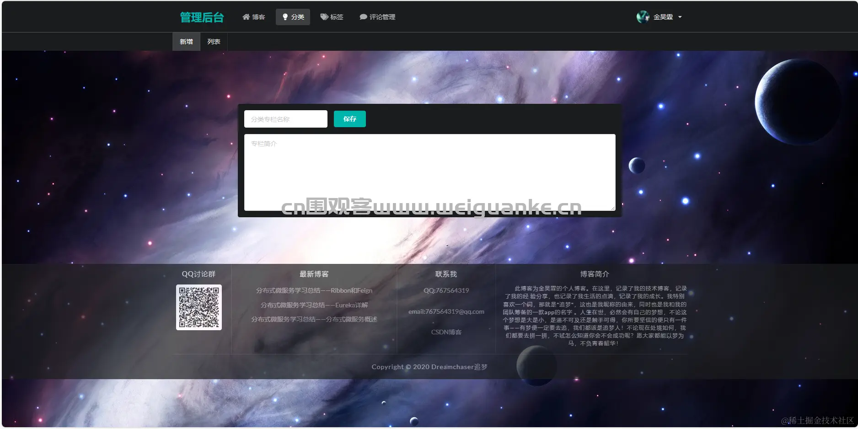The width and height of the screenshot is (858, 429).
Task: Open the CSDN博客 link
Action: click(x=446, y=332)
